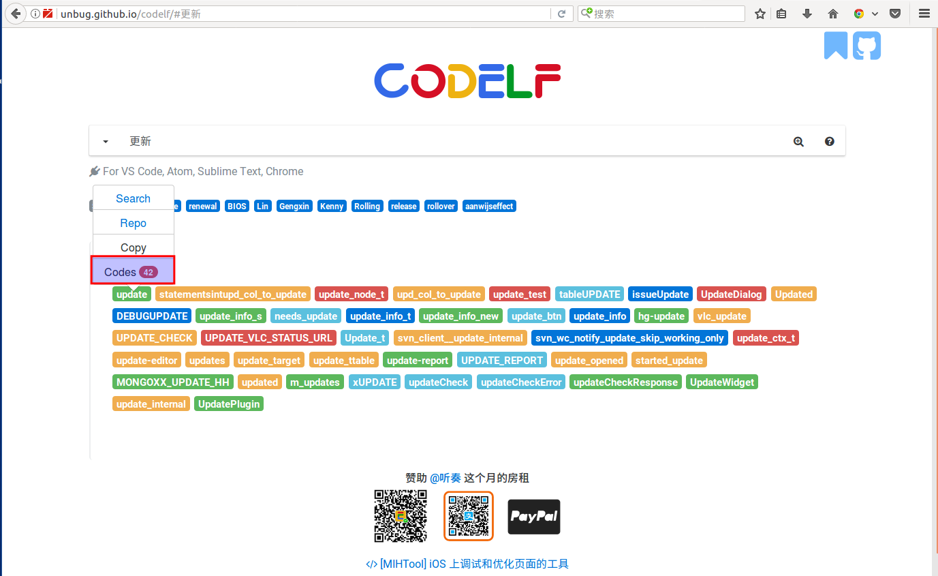Click the rollover suggestion tag

pos(441,206)
